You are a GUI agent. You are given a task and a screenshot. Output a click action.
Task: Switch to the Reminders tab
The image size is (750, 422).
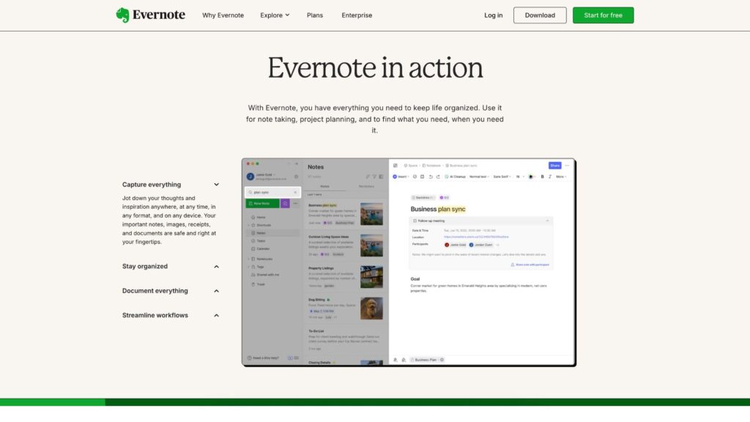[x=365, y=185]
